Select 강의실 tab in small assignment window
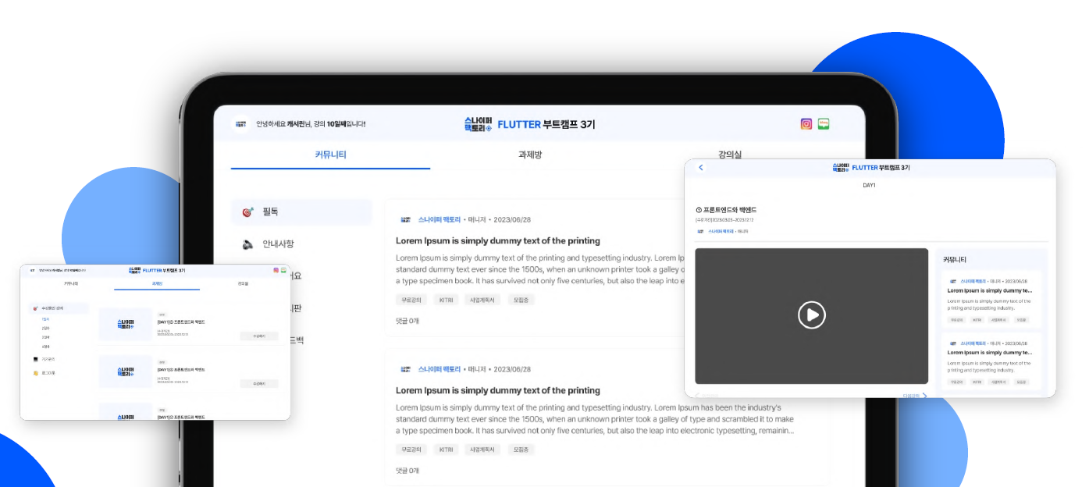 (x=243, y=283)
